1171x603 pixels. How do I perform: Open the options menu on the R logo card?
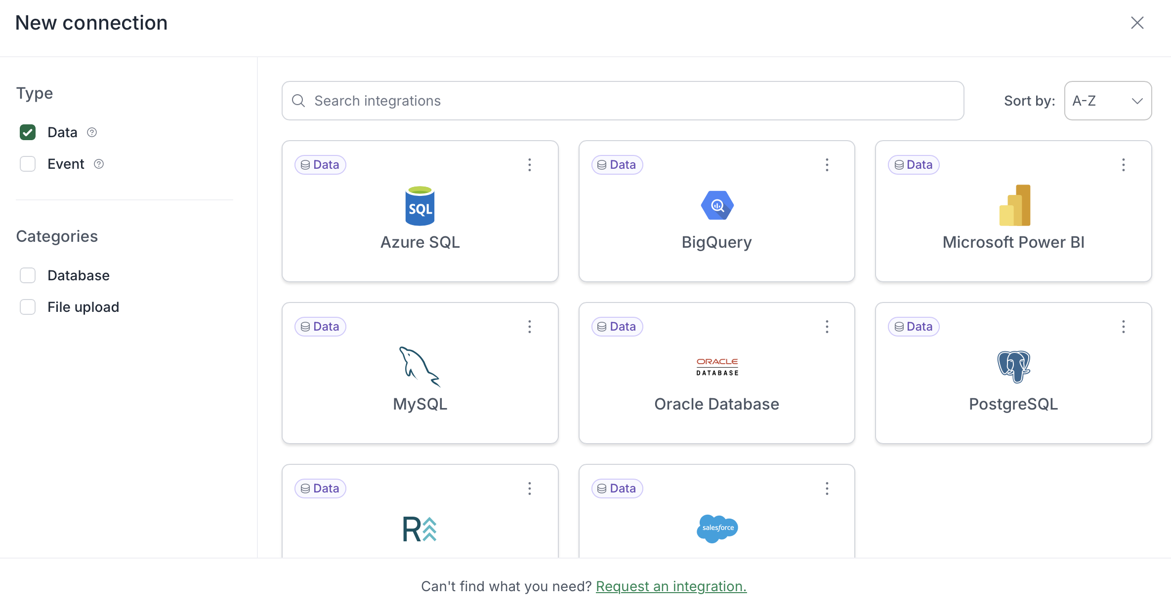[x=530, y=489]
